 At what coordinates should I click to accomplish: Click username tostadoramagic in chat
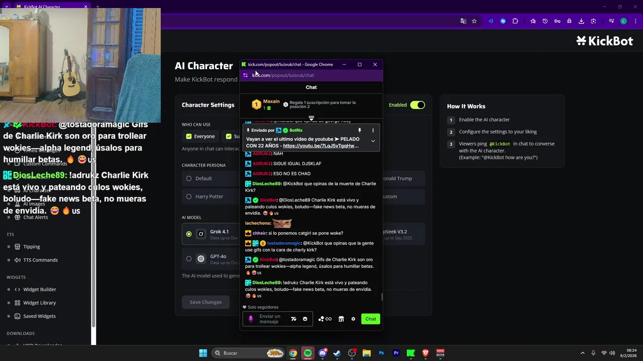pyautogui.click(x=284, y=243)
